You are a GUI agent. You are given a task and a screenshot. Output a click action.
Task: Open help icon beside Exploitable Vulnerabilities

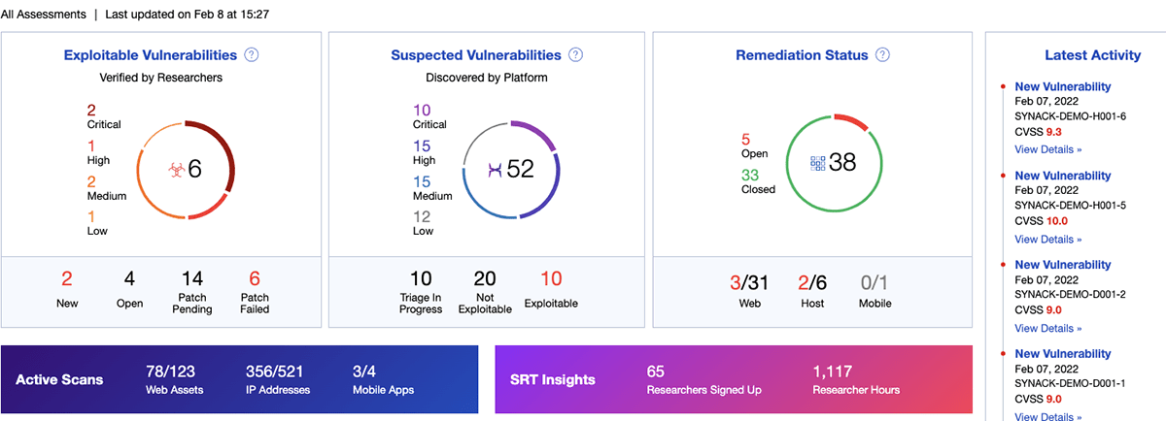point(252,55)
